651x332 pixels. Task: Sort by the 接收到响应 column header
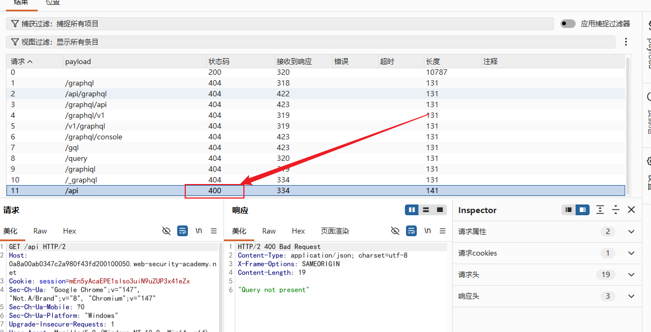pyautogui.click(x=303, y=61)
